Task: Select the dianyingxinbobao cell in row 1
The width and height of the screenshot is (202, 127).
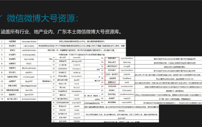Action: [29, 41]
